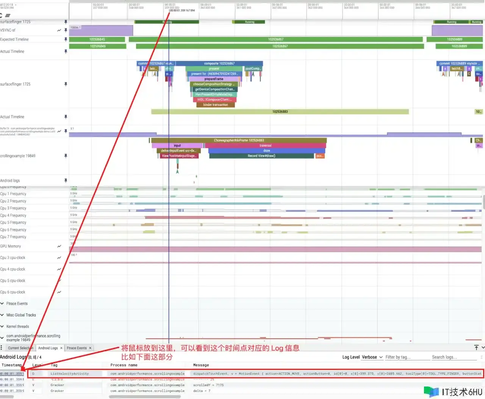Expand the Ftrace Events group
Image resolution: width=485 pixels, height=399 pixels.
pos(2,304)
